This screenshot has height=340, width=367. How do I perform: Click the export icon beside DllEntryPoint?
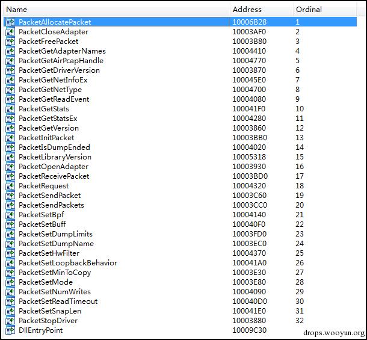[x=10, y=330]
